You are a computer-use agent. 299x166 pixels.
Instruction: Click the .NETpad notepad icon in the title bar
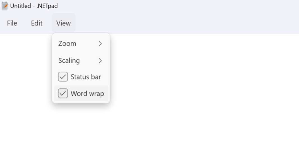click(x=4, y=5)
